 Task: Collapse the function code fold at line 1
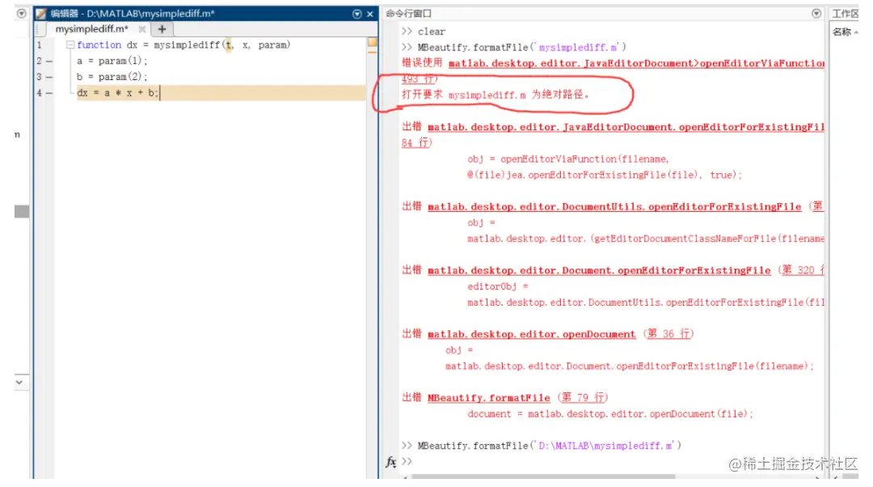tap(70, 45)
